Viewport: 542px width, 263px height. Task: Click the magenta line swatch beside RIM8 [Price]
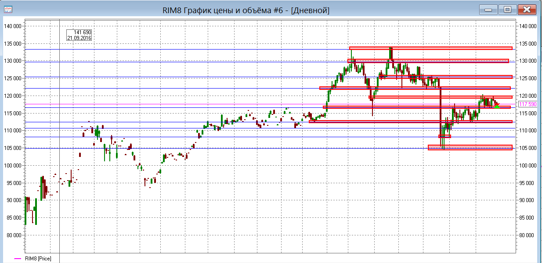point(18,259)
